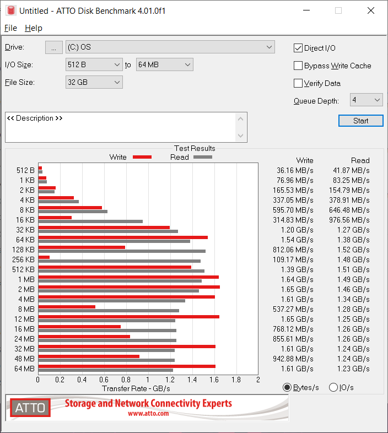Minimize the ATTO Disk Benchmark window
Screen dimensions: 388x433
pos(306,10)
